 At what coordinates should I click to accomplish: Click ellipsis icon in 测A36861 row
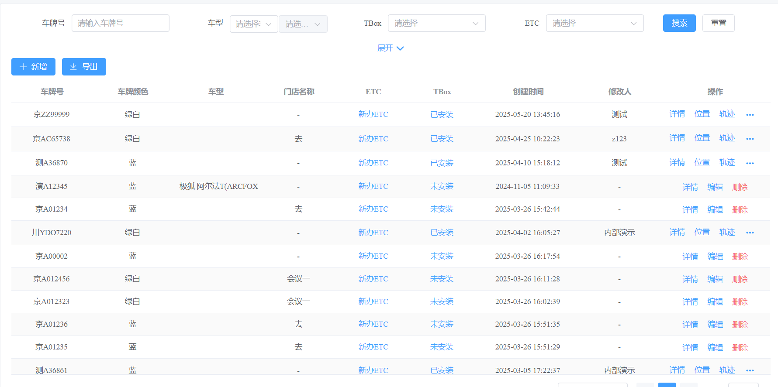coord(750,370)
